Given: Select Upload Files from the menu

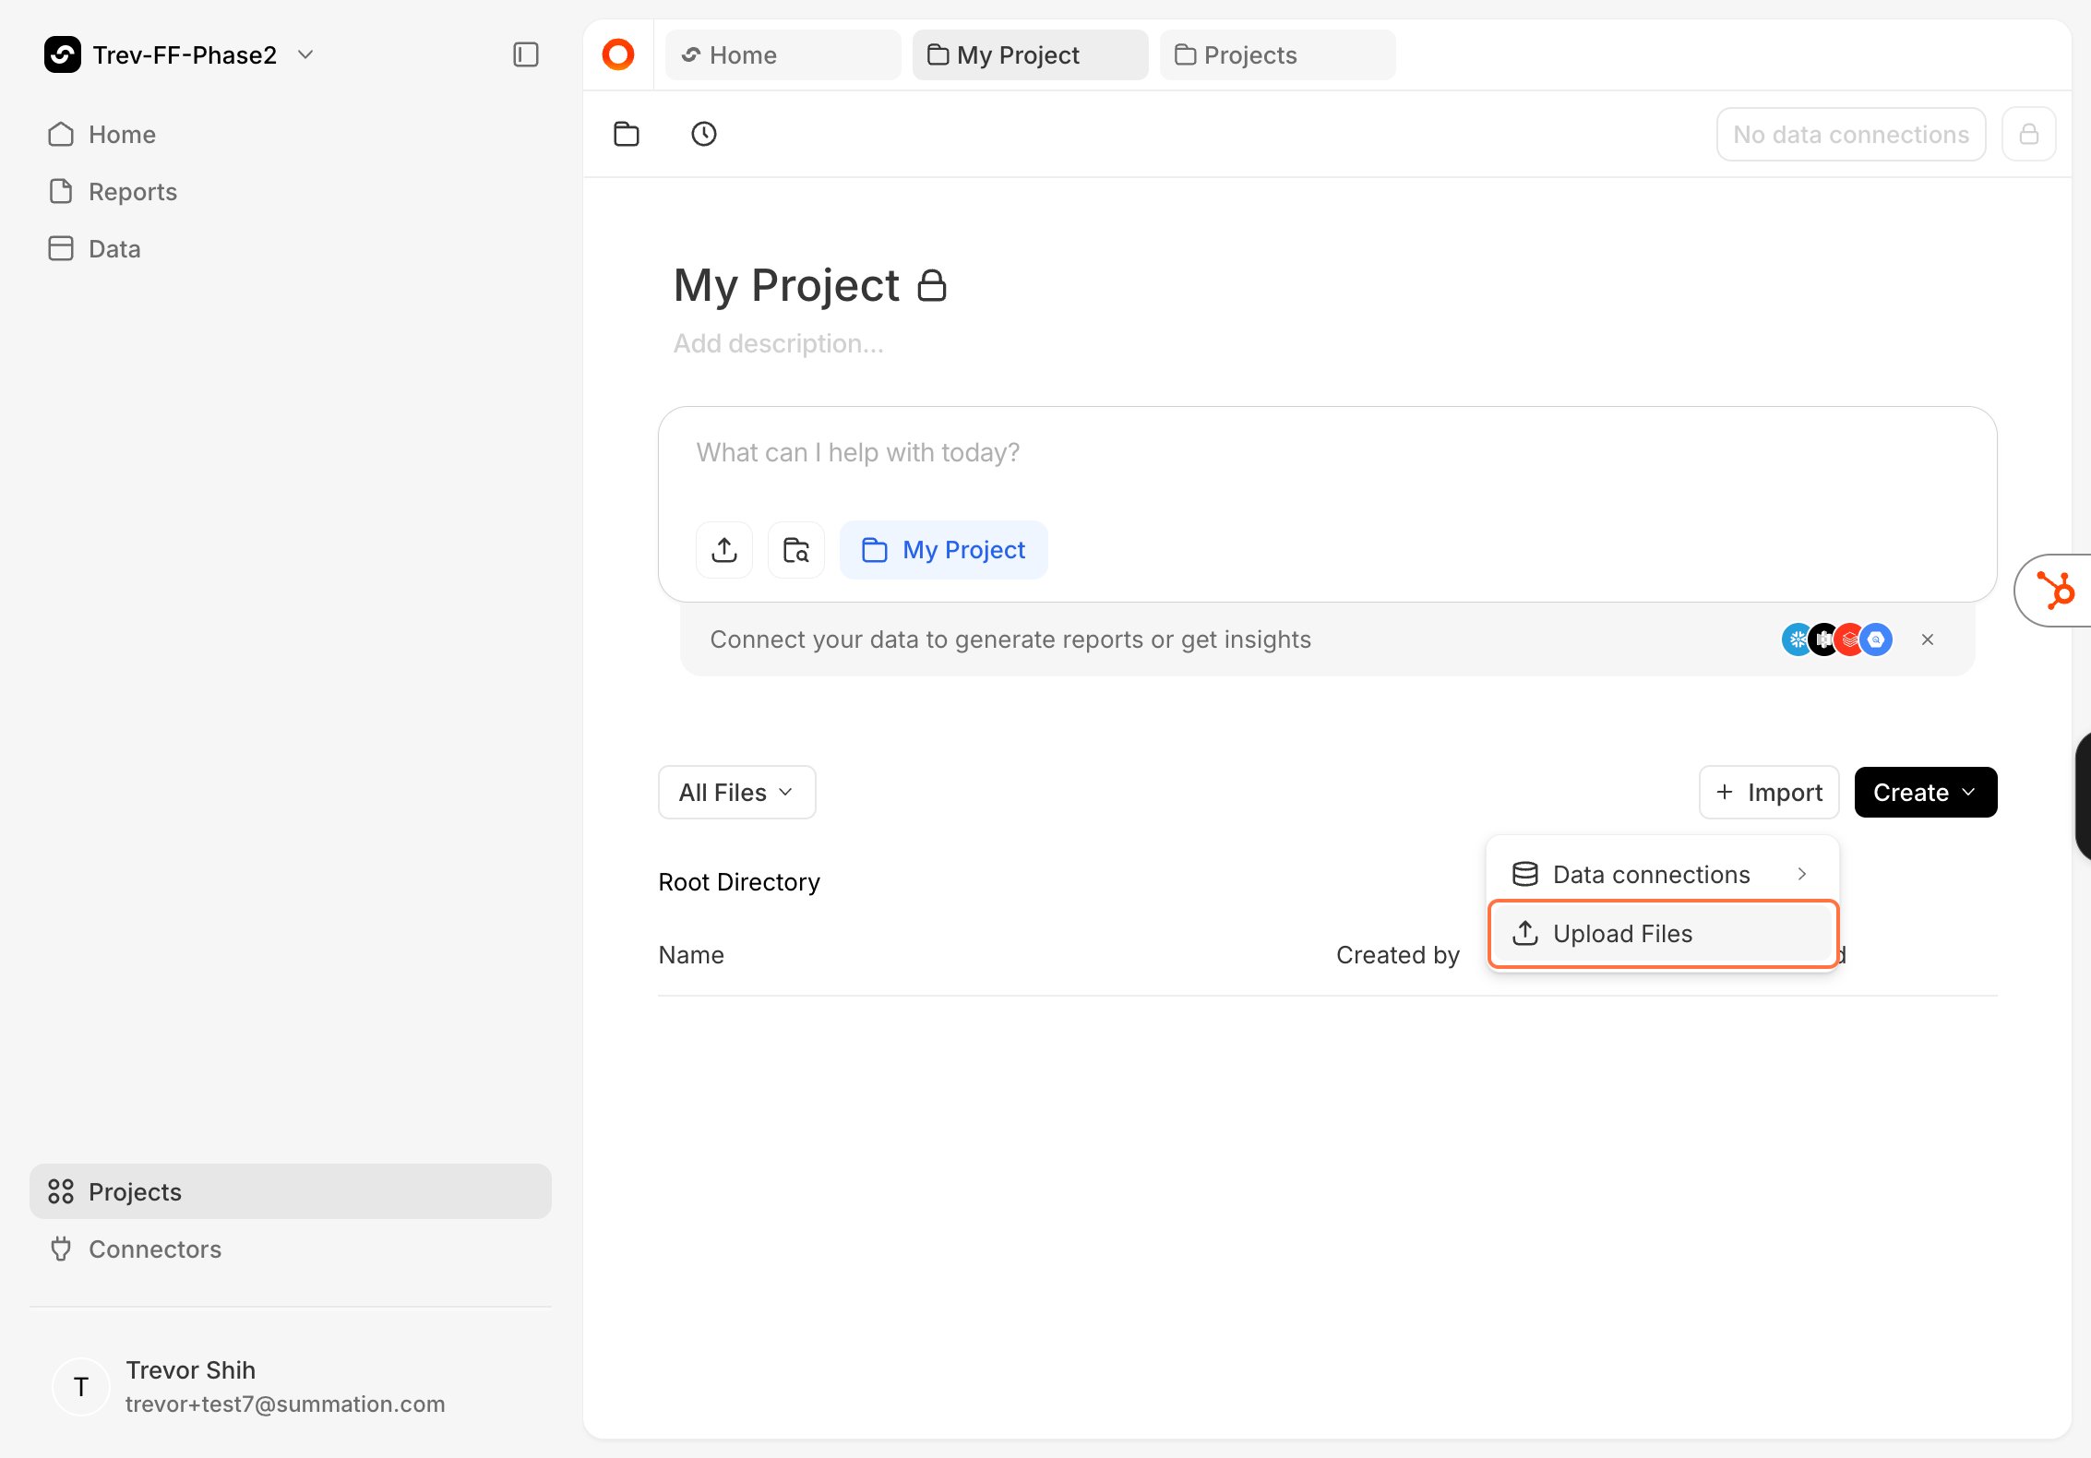Looking at the screenshot, I should point(1663,934).
